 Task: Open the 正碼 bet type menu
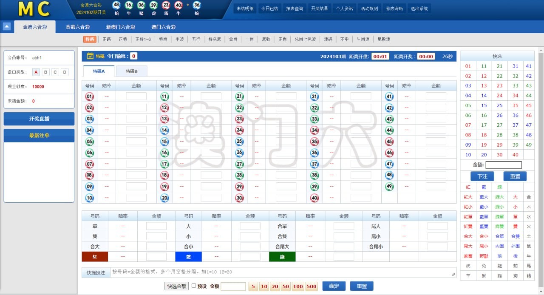point(106,39)
